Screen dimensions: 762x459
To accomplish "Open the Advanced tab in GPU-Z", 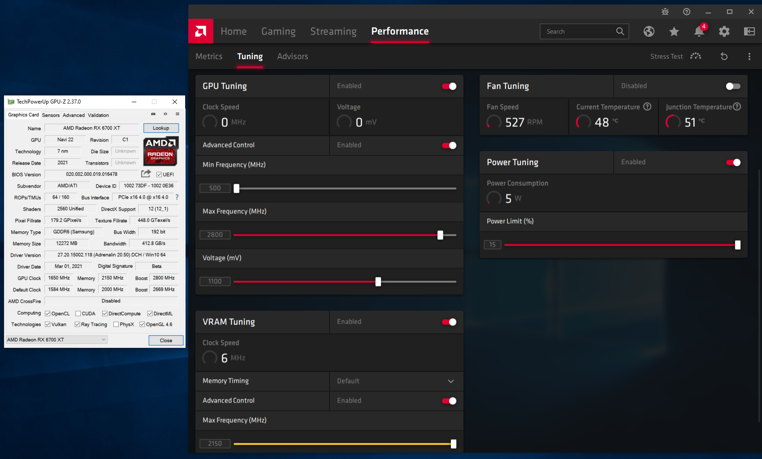I will pyautogui.click(x=74, y=115).
